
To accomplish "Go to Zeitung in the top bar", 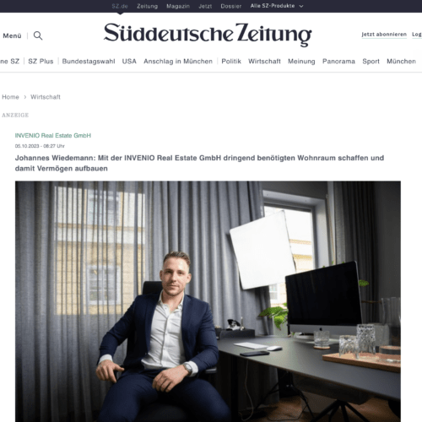I will [147, 6].
